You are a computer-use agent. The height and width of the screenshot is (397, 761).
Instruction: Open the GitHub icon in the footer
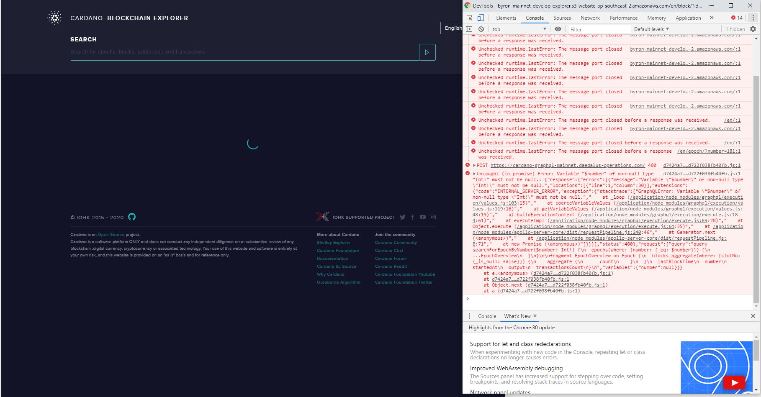point(132,217)
